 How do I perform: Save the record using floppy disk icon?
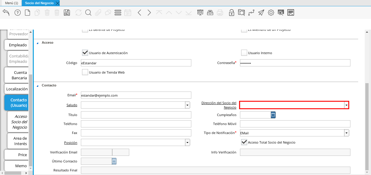pyautogui.click(x=67, y=13)
